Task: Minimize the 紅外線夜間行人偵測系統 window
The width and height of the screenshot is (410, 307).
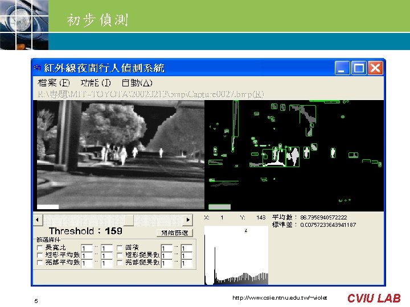Action: [342, 68]
